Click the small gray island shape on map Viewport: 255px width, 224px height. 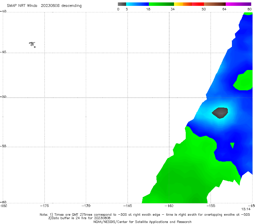pos(32,44)
